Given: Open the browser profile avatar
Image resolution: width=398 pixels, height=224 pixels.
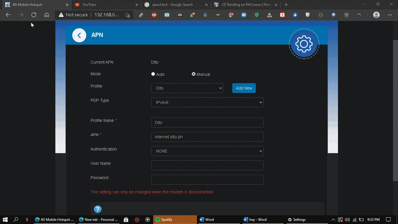Looking at the screenshot, I should (x=376, y=15).
